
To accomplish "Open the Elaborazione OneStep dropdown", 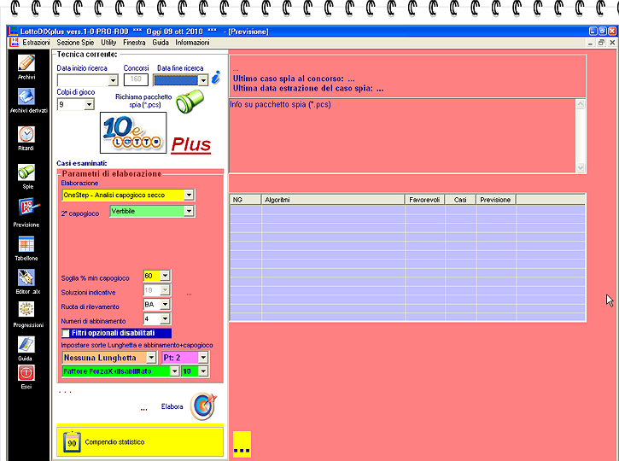I will coord(189,195).
